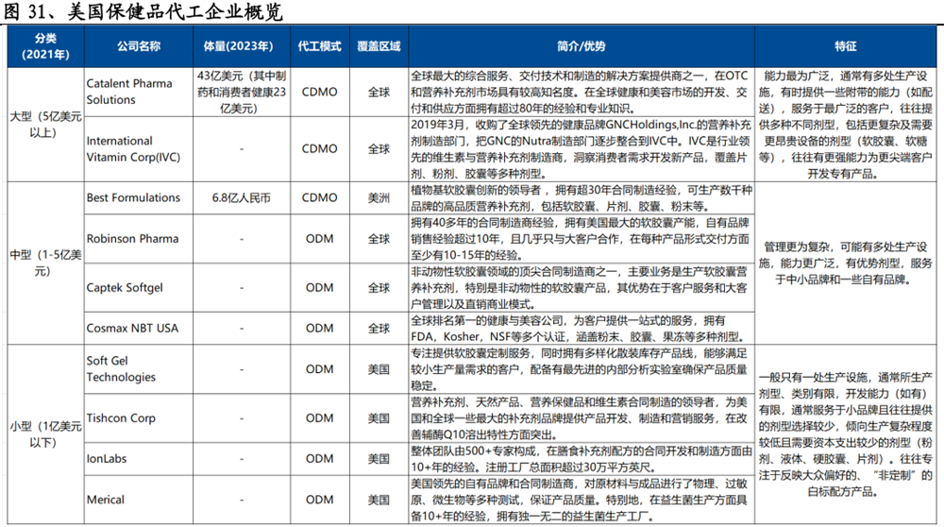
Task: Click 'CDMO' in the Best Formulations row
Action: point(320,197)
